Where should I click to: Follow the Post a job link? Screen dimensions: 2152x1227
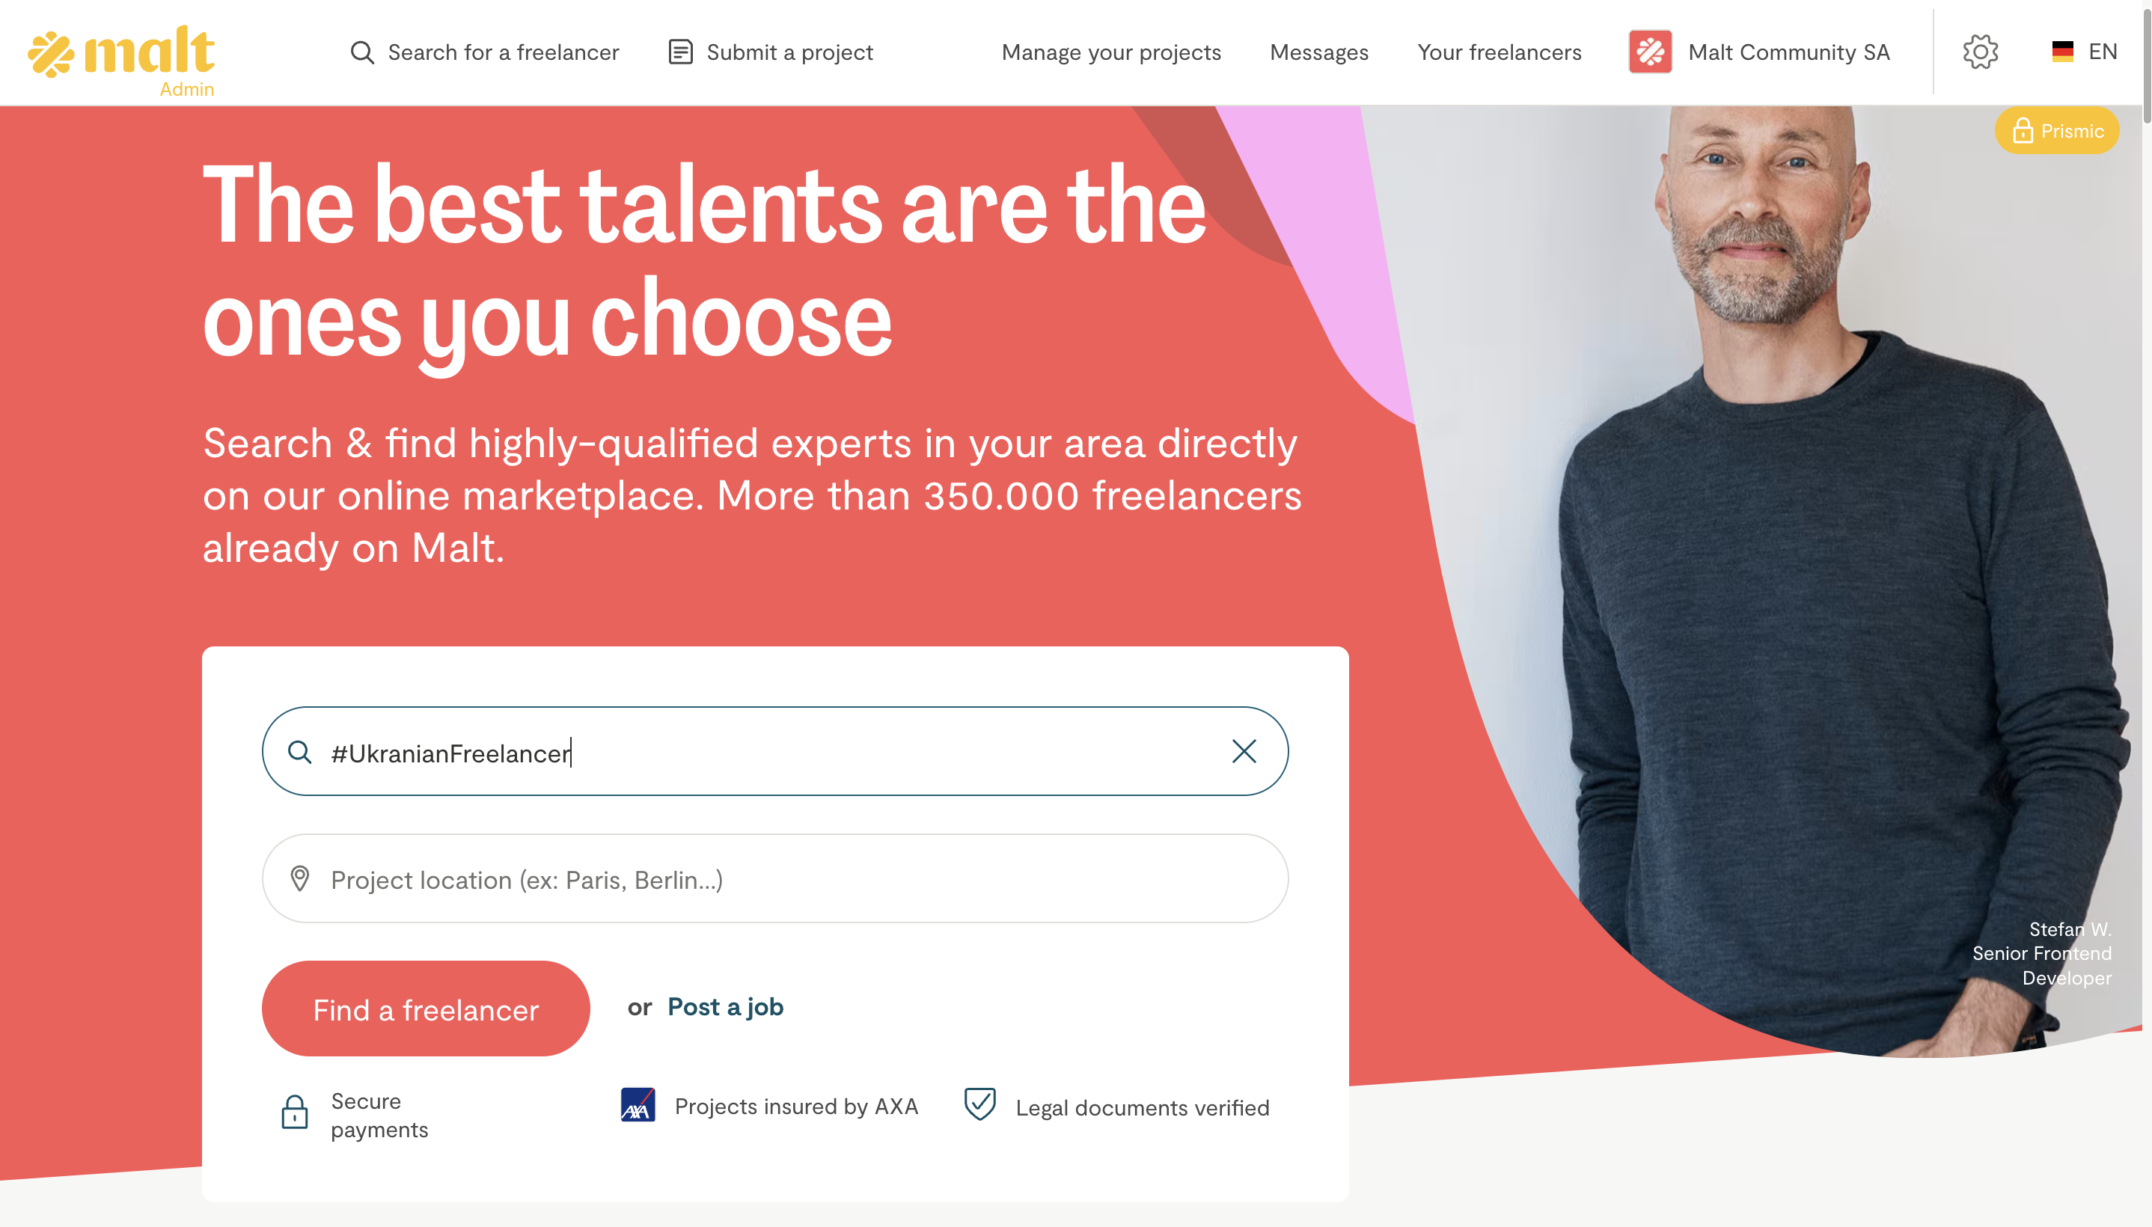click(x=724, y=1007)
